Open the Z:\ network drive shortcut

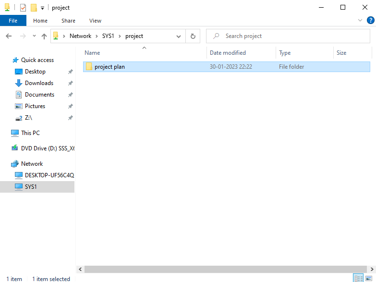[28, 118]
